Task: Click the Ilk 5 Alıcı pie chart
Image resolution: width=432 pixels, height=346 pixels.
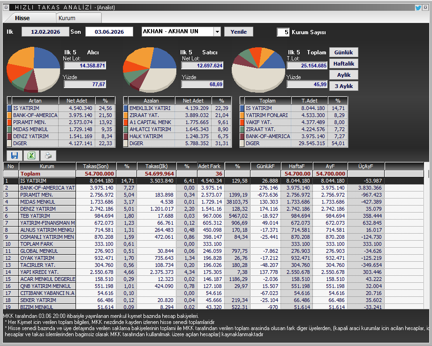Action: click(33, 69)
